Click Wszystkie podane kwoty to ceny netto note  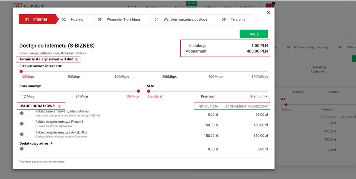tap(42, 162)
